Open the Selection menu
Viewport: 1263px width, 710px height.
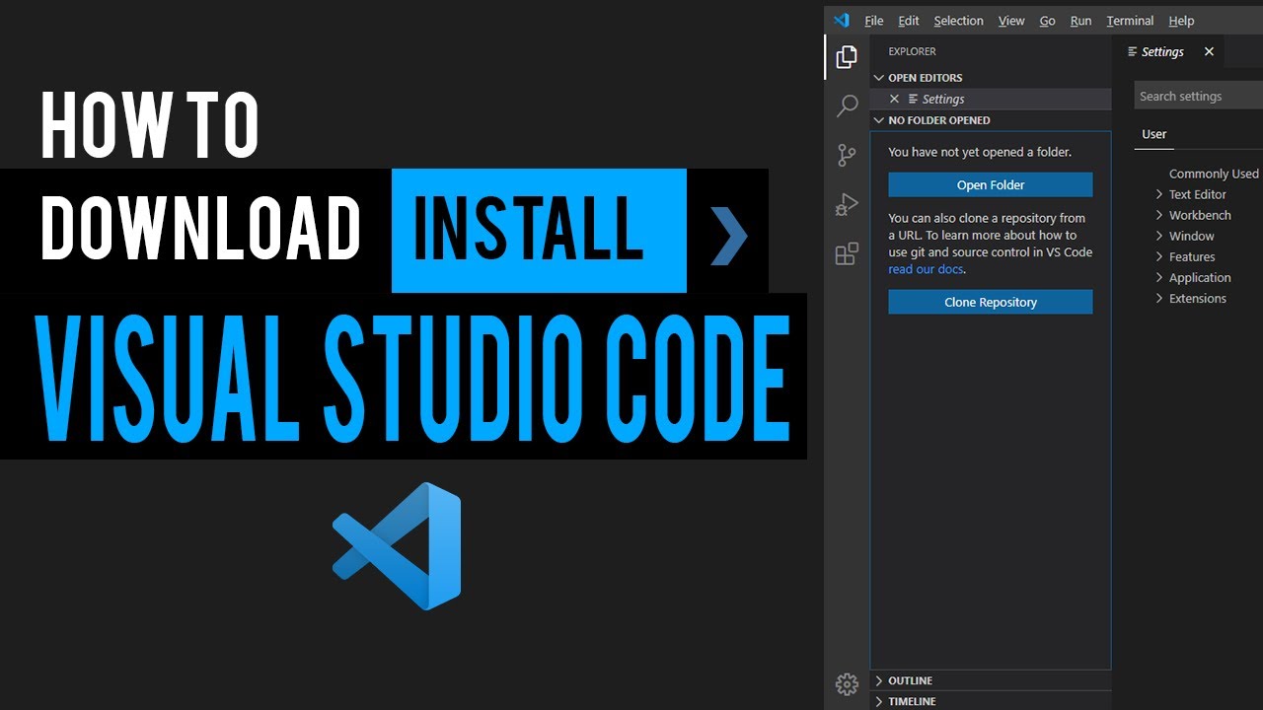(958, 21)
